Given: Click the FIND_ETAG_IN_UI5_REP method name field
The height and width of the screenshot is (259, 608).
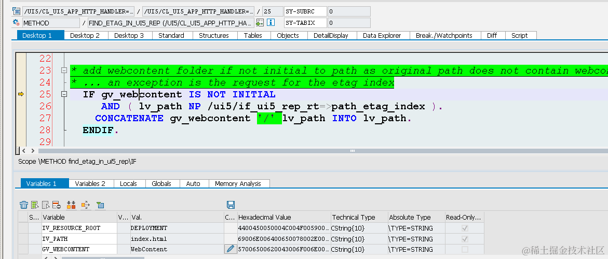Looking at the screenshot, I should click(171, 23).
